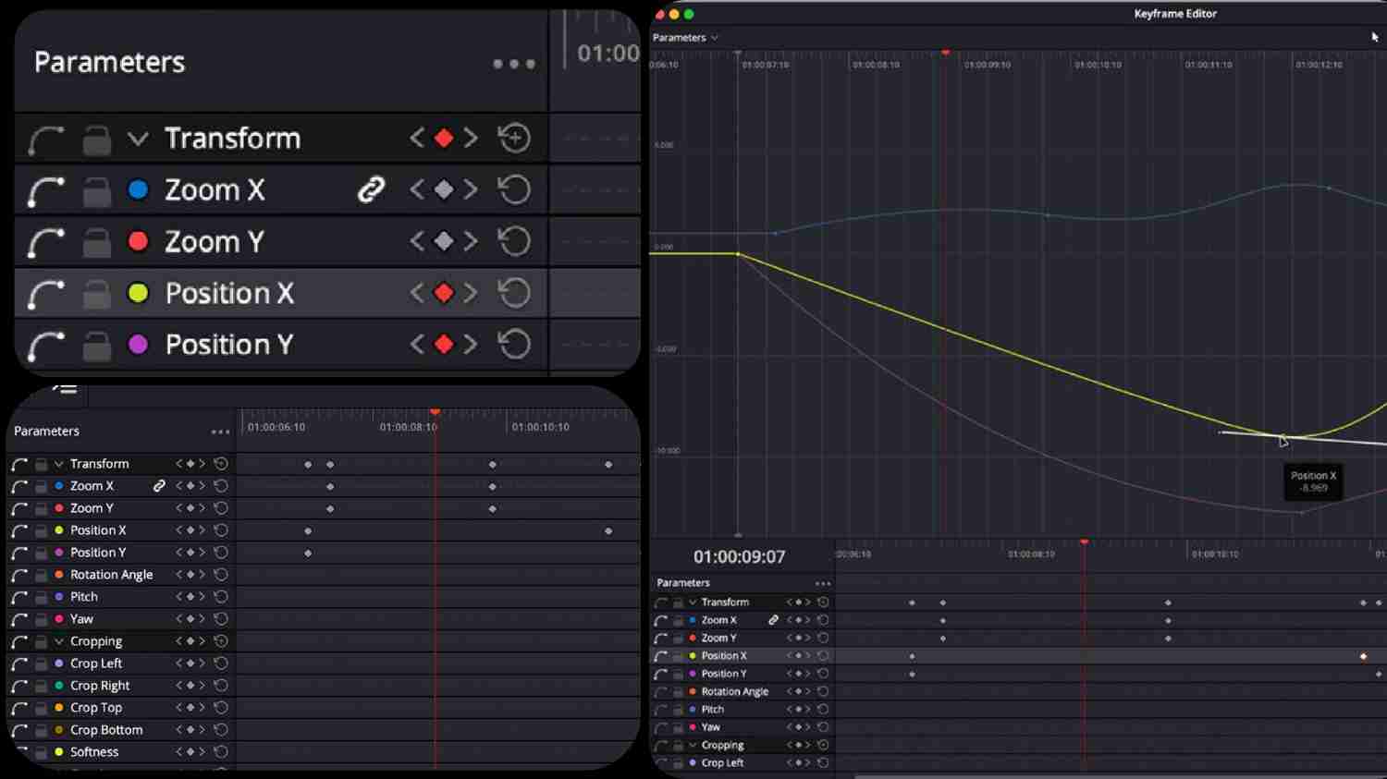
Task: Select the Softness parameter label
Action: click(x=94, y=752)
